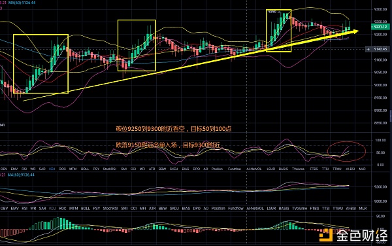This screenshot has width=392, height=246.
Task: Select BASIS in the indicator row above the MACD histogram
Action: pos(284,208)
